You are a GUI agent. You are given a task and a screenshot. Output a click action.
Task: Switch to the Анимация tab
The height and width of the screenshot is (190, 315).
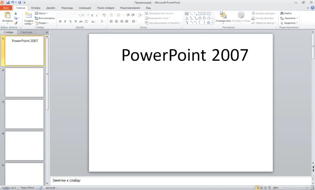coord(85,8)
